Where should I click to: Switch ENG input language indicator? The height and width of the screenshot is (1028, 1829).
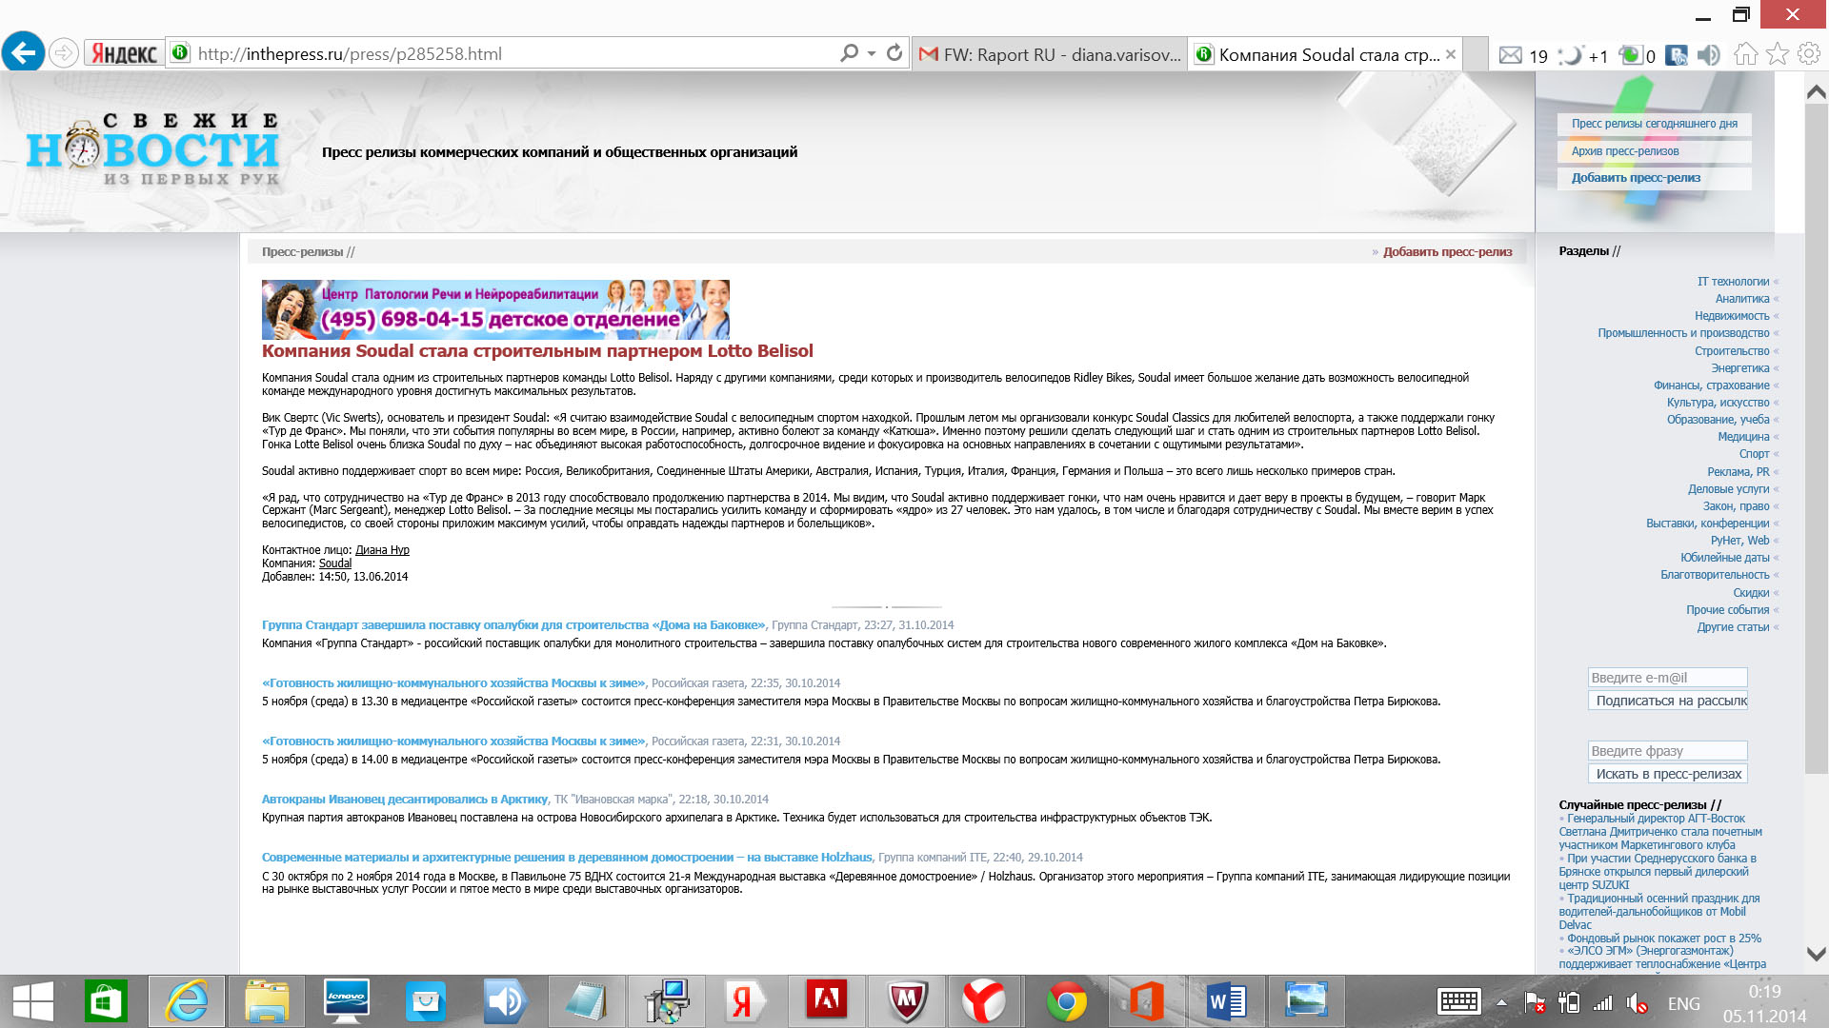click(x=1683, y=1003)
